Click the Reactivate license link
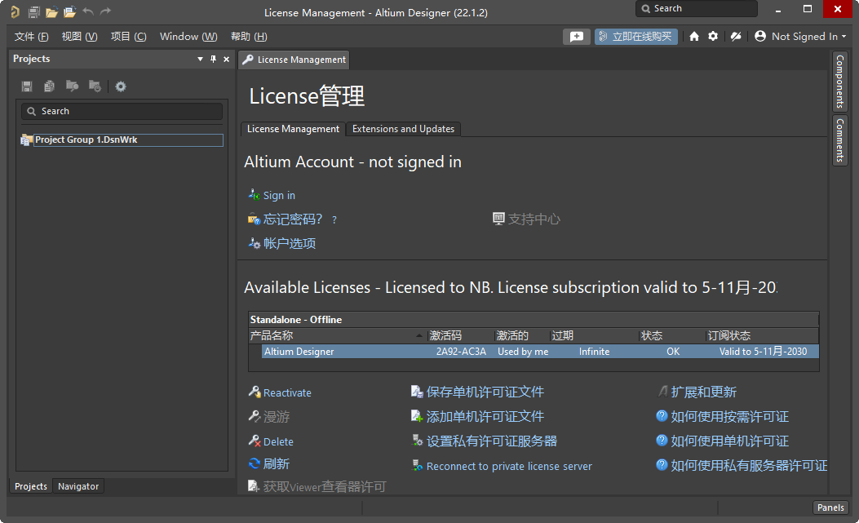The image size is (859, 523). 286,392
